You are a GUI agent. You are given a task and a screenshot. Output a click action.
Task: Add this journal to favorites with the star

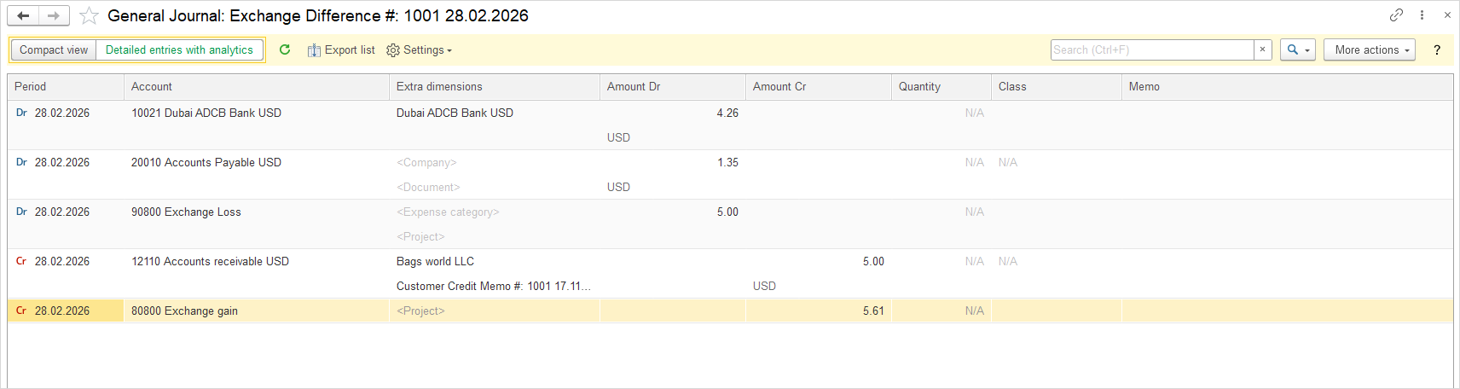tap(89, 15)
